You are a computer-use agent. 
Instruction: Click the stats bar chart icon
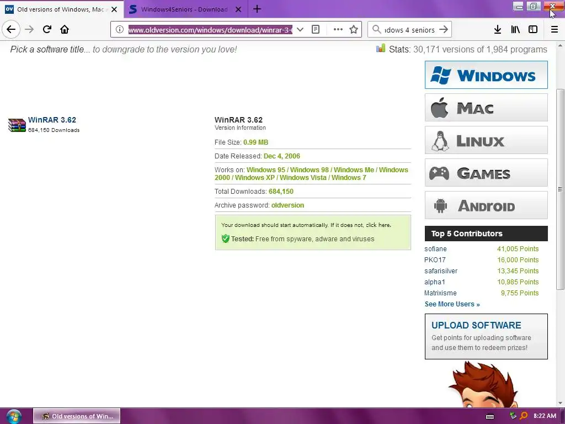381,49
